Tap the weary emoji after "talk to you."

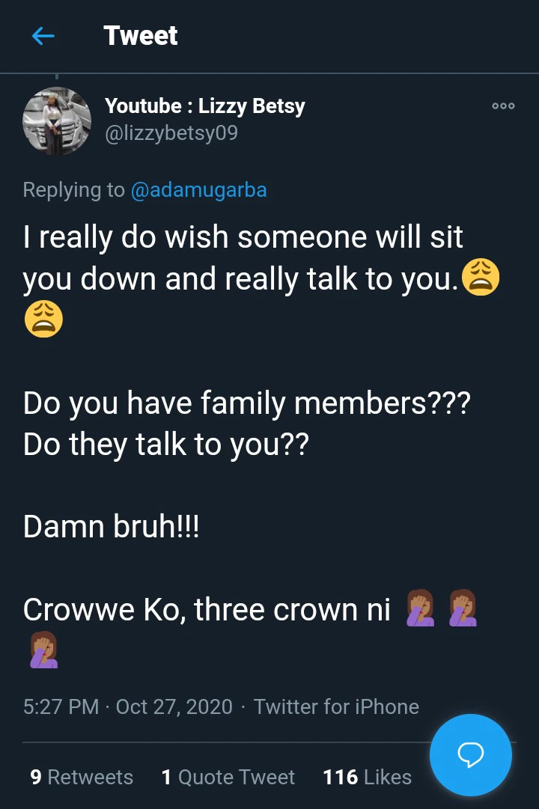(480, 279)
